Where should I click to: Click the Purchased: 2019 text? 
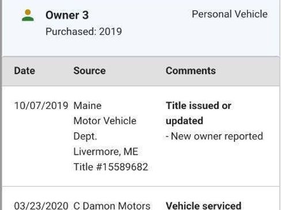click(x=83, y=32)
